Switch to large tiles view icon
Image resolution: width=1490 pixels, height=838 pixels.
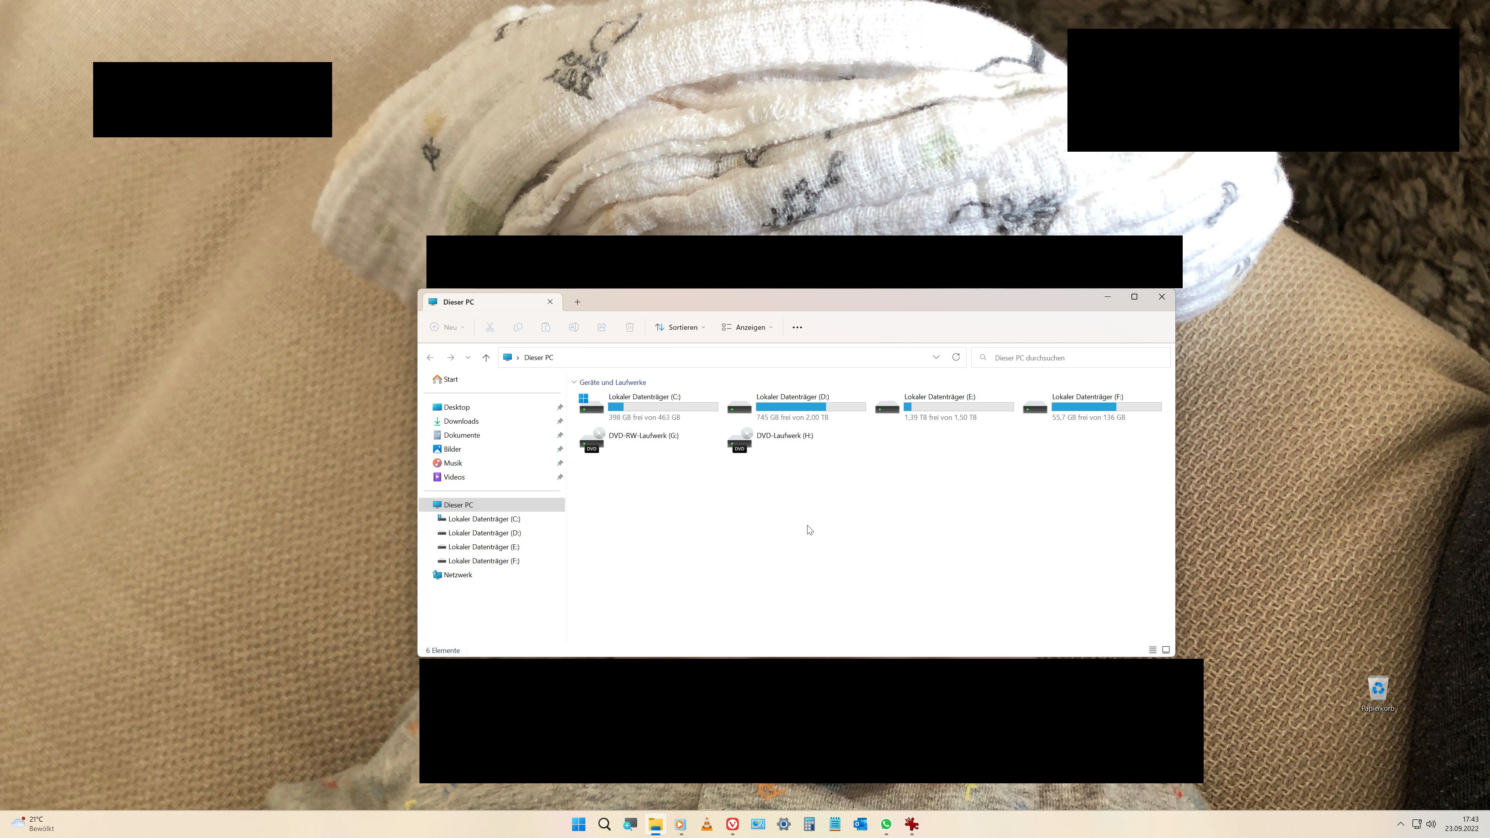(1166, 650)
